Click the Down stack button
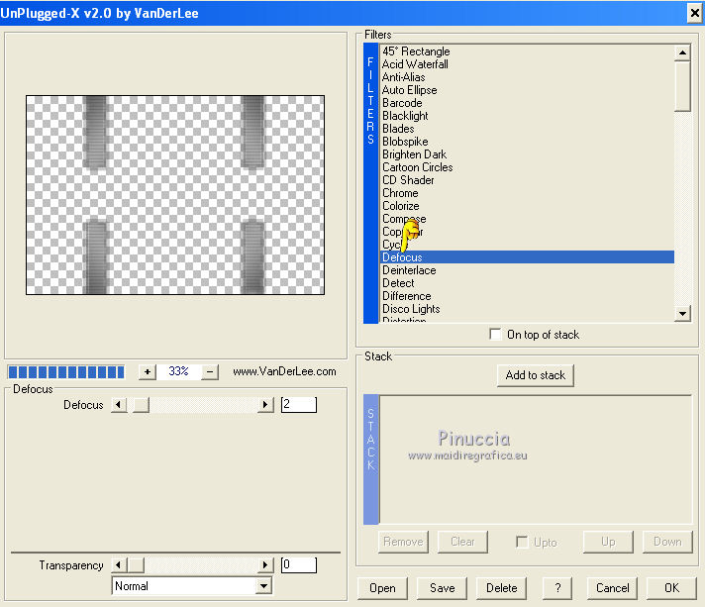Image resolution: width=705 pixels, height=607 pixels. click(667, 542)
